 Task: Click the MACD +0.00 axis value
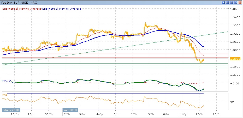[x=234, y=83]
